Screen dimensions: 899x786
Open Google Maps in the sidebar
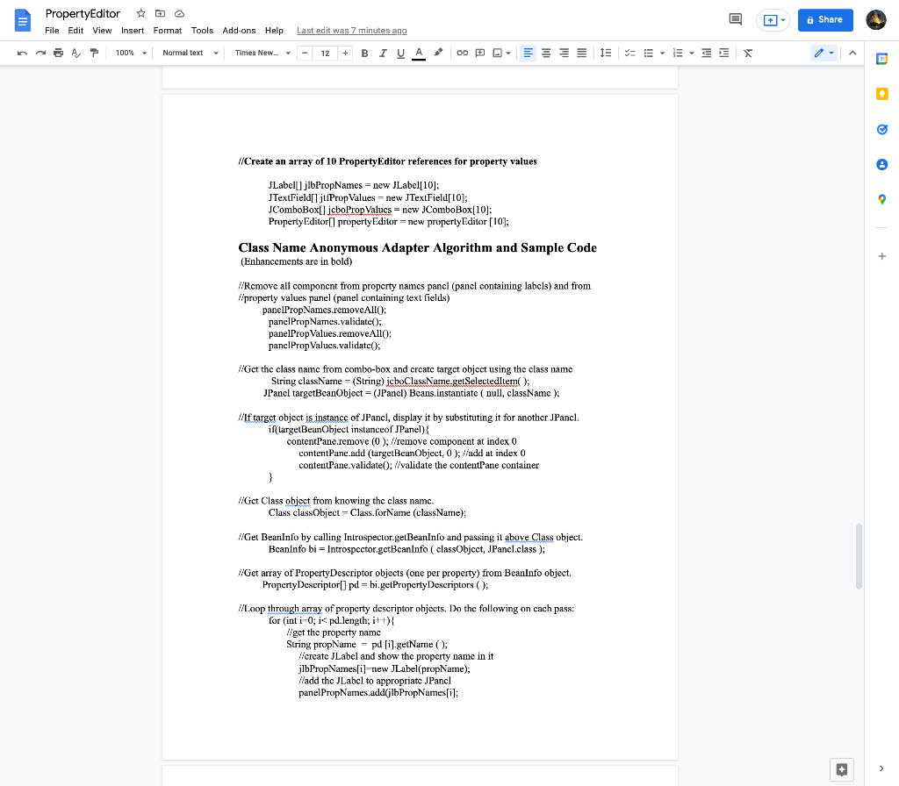tap(882, 199)
